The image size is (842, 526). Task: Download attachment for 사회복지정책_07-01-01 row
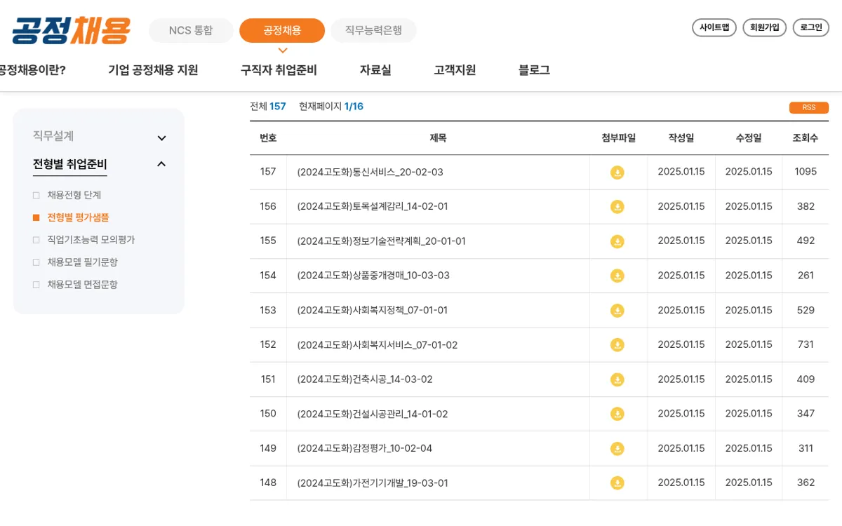pos(617,310)
